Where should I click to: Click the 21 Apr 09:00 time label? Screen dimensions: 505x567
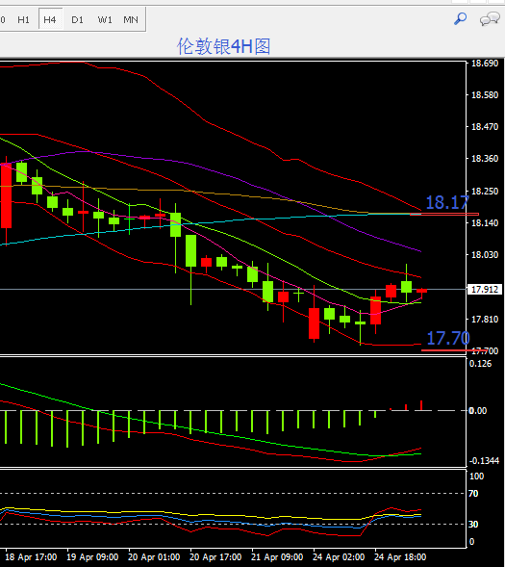(x=277, y=556)
